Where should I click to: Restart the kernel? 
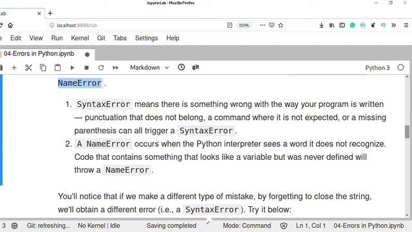click(x=101, y=68)
